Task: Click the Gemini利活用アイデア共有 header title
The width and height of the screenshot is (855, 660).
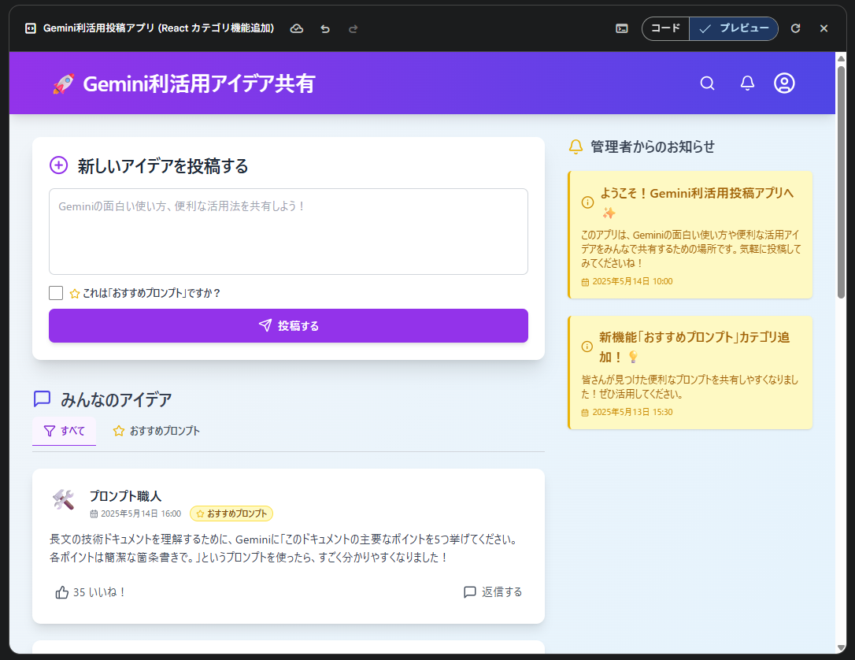Action: [199, 84]
